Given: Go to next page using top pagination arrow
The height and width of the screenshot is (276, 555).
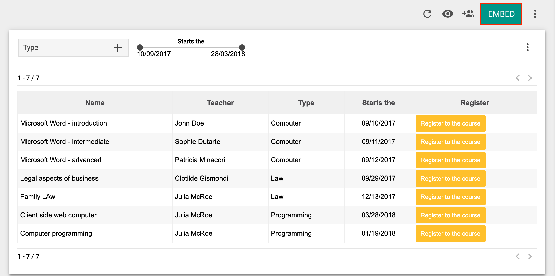Looking at the screenshot, I should tap(530, 78).
